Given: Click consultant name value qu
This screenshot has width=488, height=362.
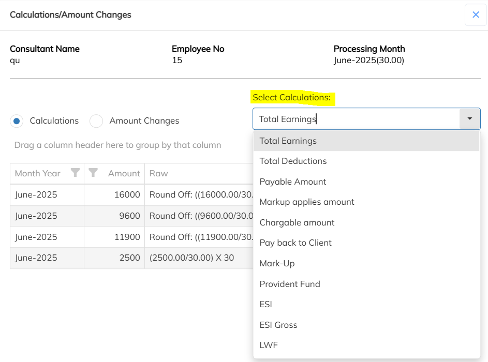Looking at the screenshot, I should click(x=14, y=61).
